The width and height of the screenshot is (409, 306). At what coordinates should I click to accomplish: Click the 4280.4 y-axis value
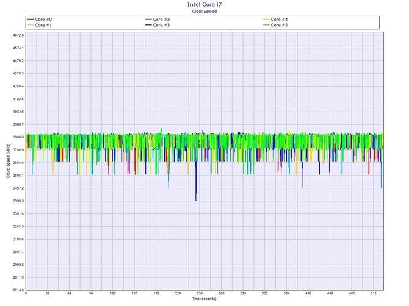18,86
